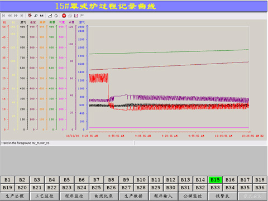
Task: Select the blue 空气 axis label
Action: [x=82, y=22]
